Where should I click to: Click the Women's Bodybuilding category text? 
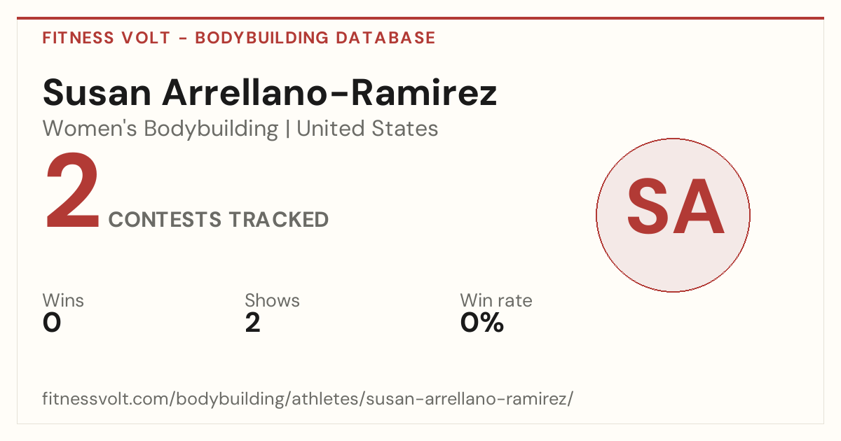pyautogui.click(x=160, y=129)
